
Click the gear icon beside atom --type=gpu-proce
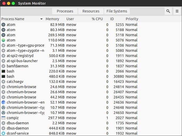pos(3,45)
